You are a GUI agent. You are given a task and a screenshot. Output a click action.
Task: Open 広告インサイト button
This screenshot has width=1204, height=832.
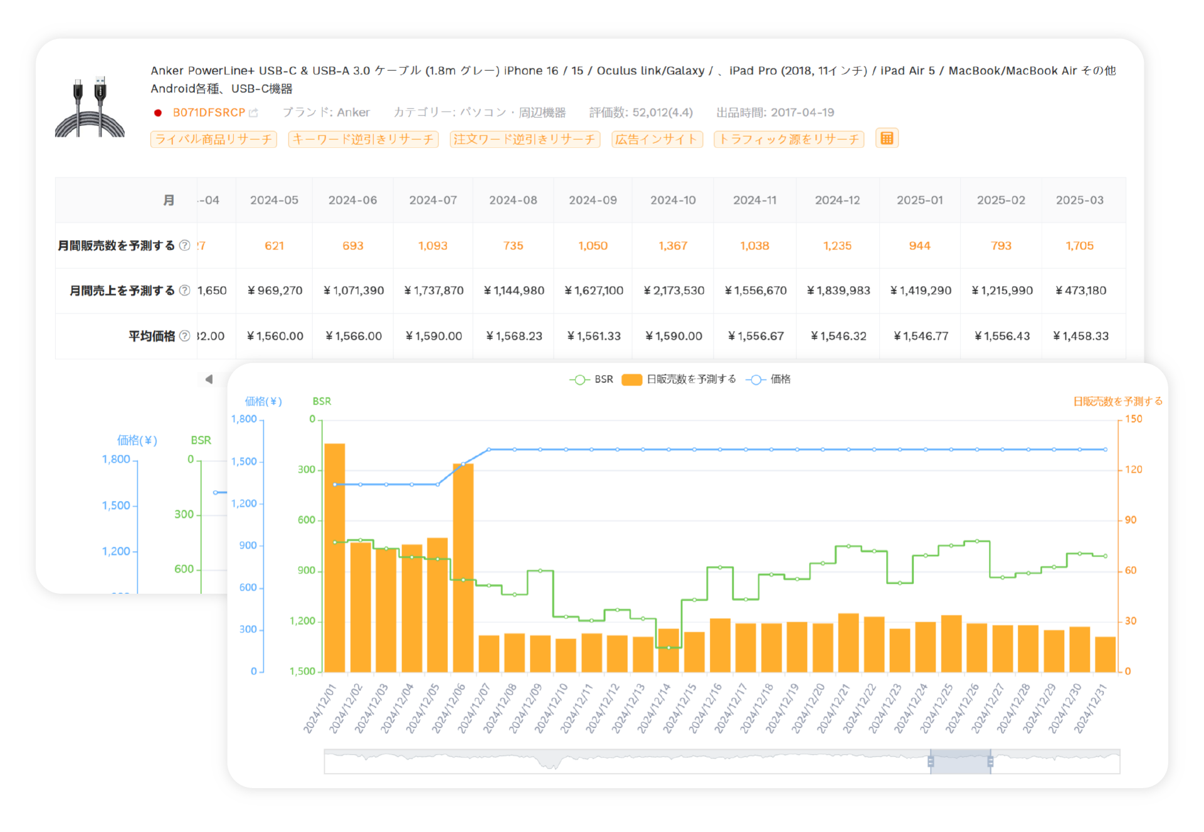657,139
